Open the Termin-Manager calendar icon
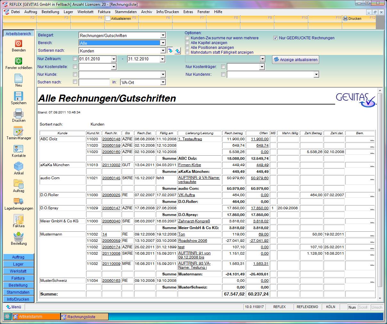Screen dimensions: 387x324 coord(19,131)
